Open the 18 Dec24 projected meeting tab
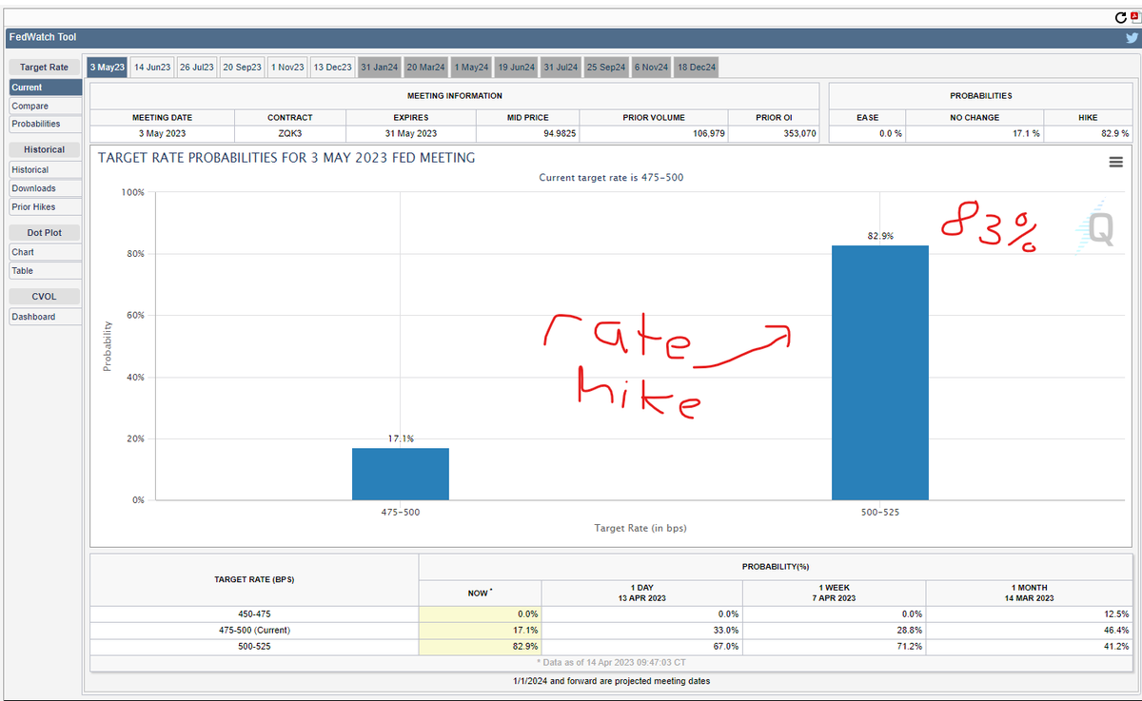1142x701 pixels. (697, 68)
